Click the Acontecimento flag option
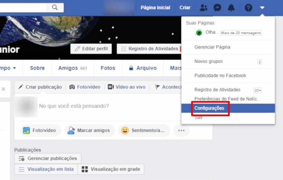283x180 pixels. coord(168,87)
